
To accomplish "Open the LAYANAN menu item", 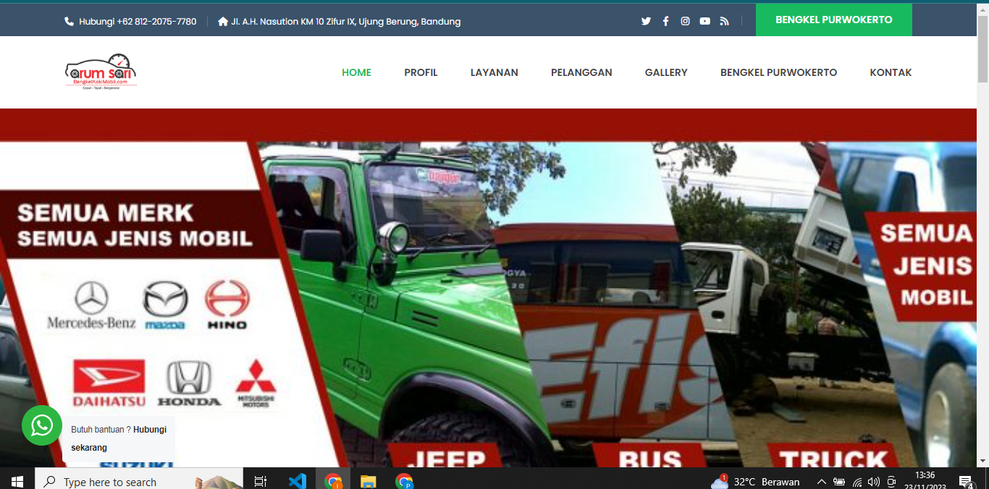I will [494, 72].
